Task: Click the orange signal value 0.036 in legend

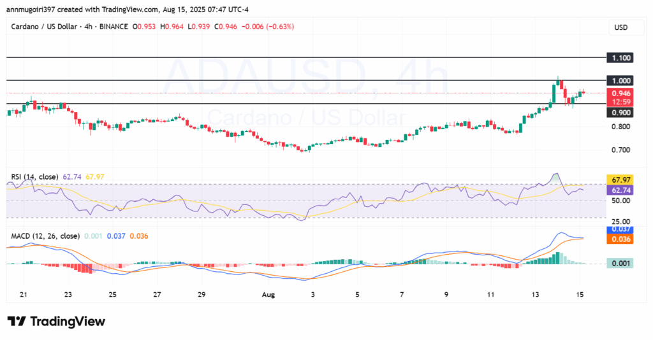Action: pyautogui.click(x=139, y=236)
